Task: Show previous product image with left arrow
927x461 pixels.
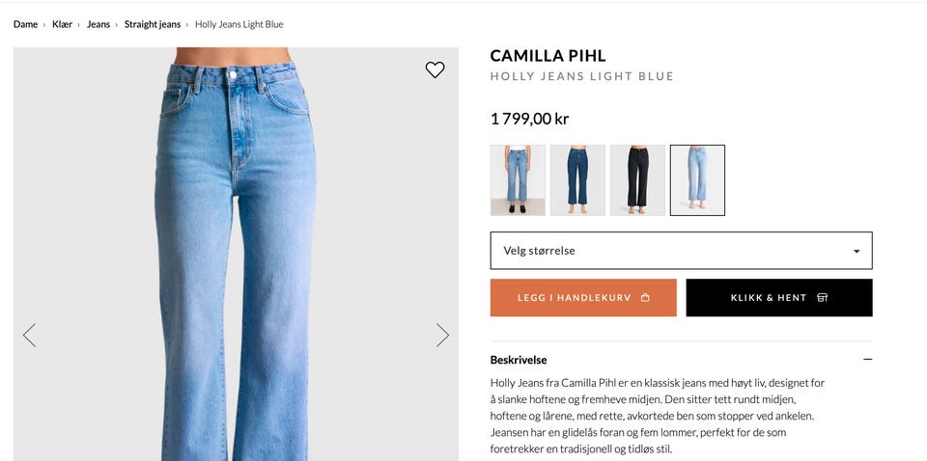Action: pos(30,335)
